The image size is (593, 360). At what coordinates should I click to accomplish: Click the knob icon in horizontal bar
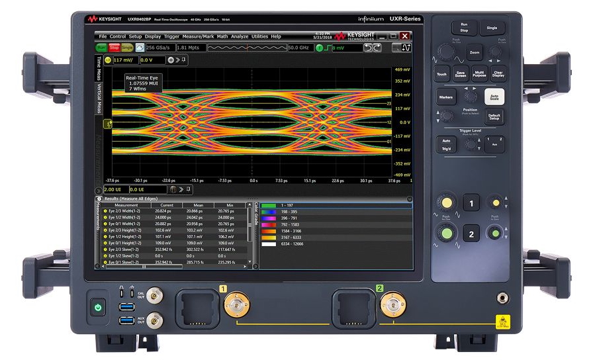[173, 189]
